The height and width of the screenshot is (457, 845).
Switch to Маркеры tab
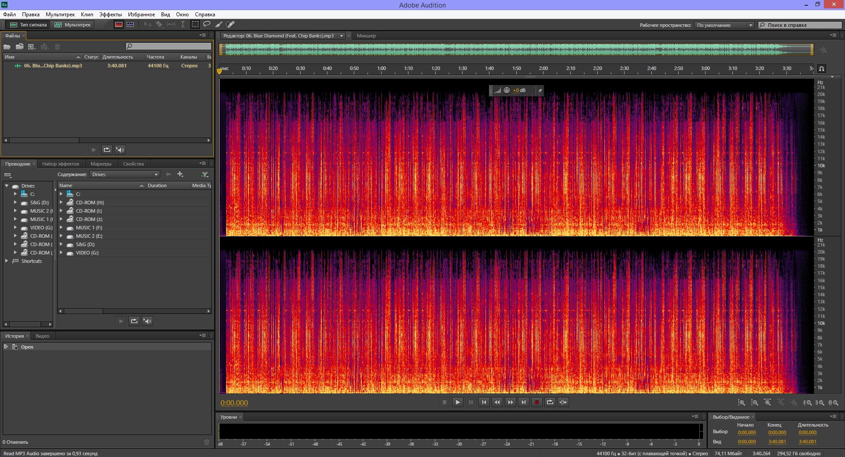(101, 164)
